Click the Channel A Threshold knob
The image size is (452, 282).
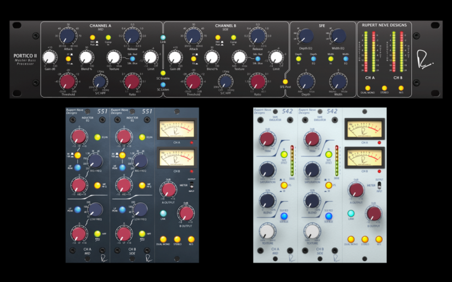point(68,82)
